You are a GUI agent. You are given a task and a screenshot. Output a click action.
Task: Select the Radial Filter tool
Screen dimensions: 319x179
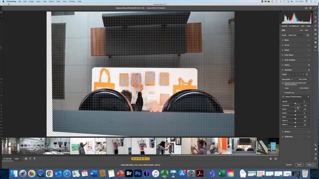coord(316,34)
